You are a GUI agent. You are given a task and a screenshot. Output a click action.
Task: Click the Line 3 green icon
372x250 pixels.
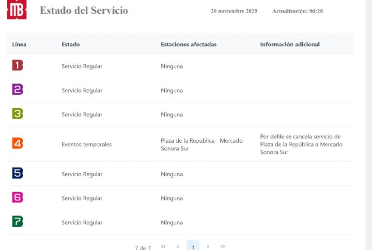click(17, 114)
